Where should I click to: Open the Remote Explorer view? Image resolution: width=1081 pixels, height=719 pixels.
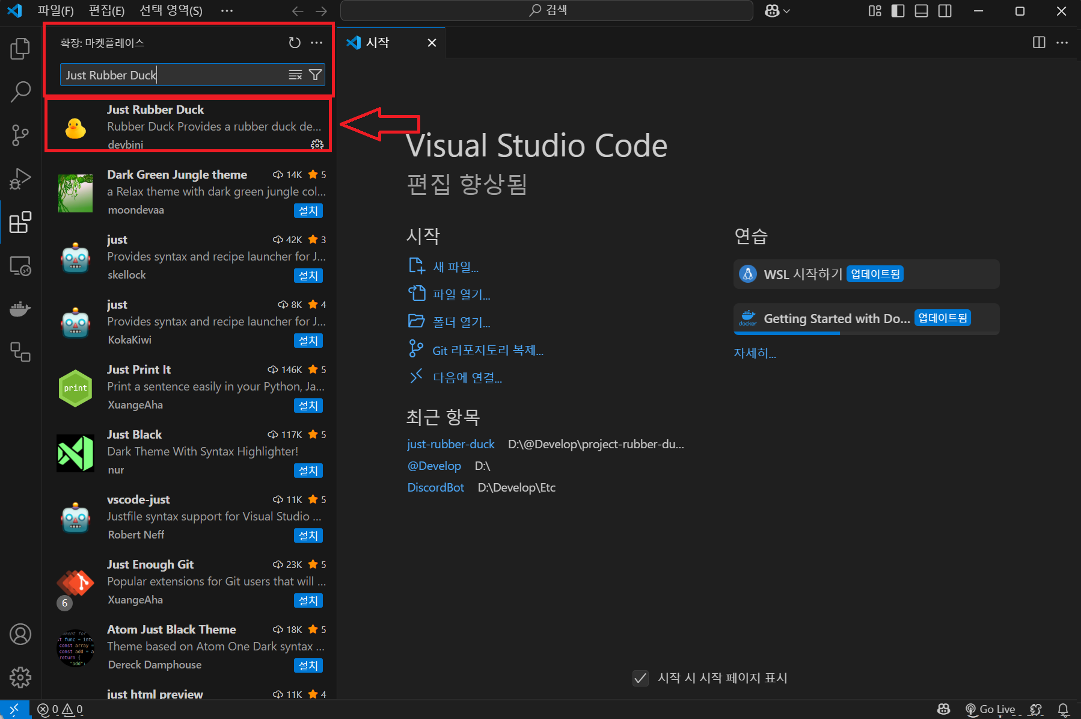click(x=20, y=265)
